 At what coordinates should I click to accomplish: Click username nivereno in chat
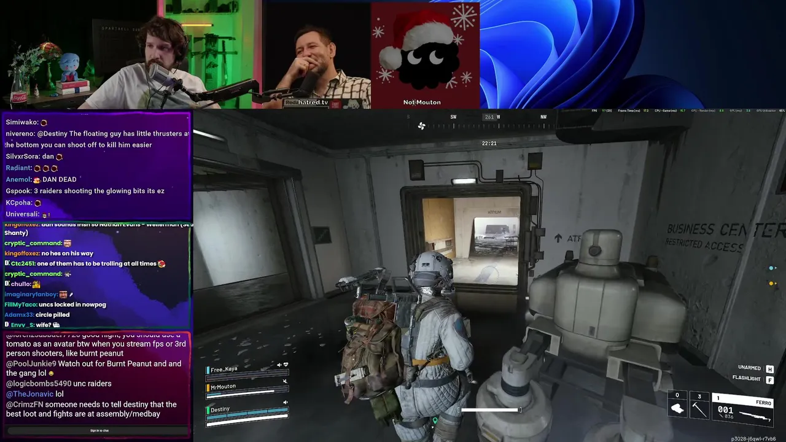click(20, 134)
